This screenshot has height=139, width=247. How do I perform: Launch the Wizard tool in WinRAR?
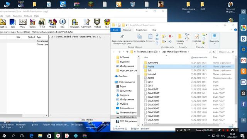tap(52, 23)
